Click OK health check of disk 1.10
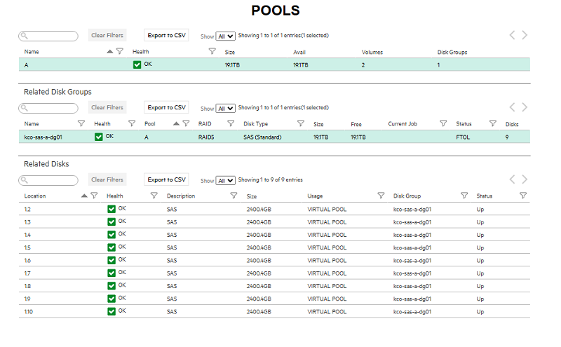 111,311
